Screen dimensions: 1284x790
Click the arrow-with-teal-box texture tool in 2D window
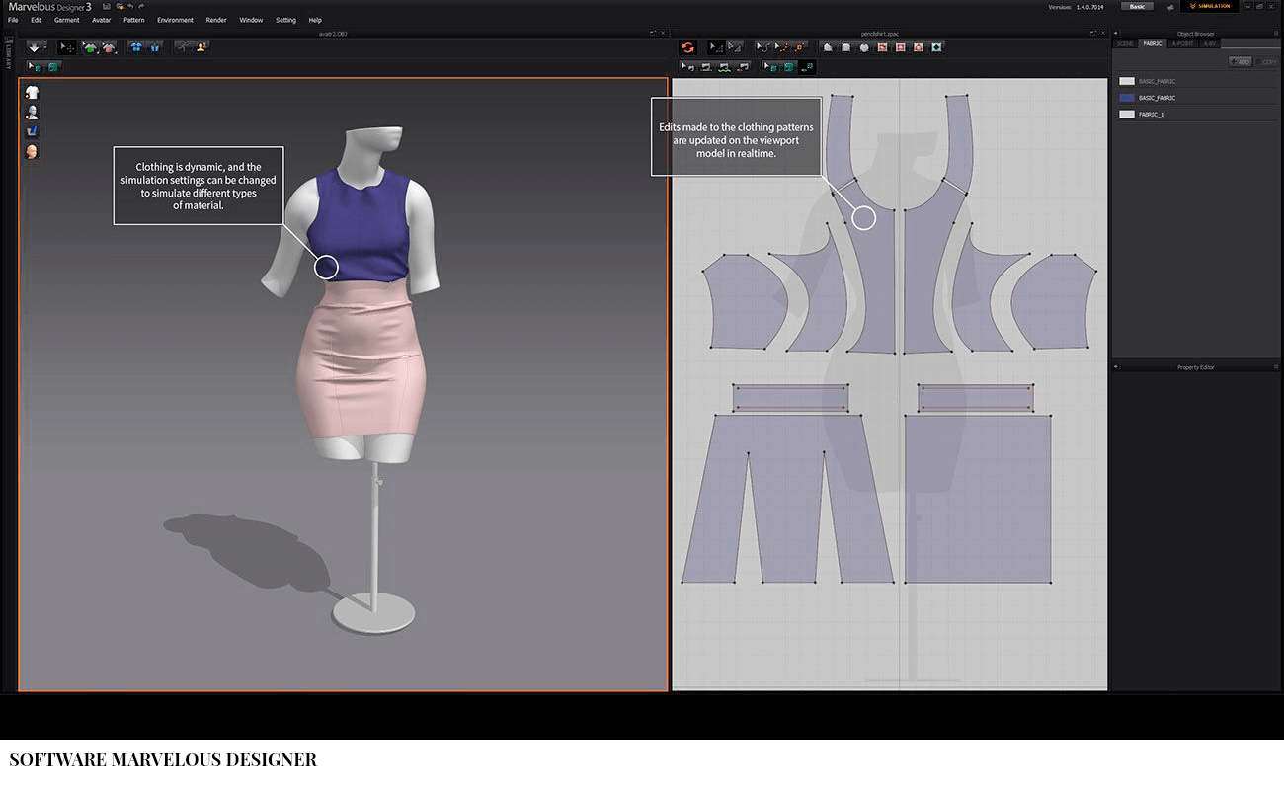click(x=770, y=67)
